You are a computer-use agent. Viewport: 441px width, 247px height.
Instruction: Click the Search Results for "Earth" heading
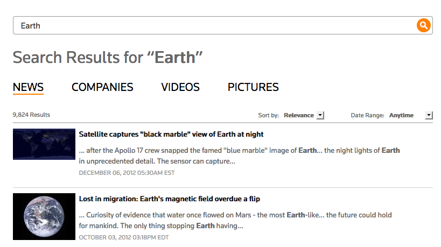pos(108,58)
